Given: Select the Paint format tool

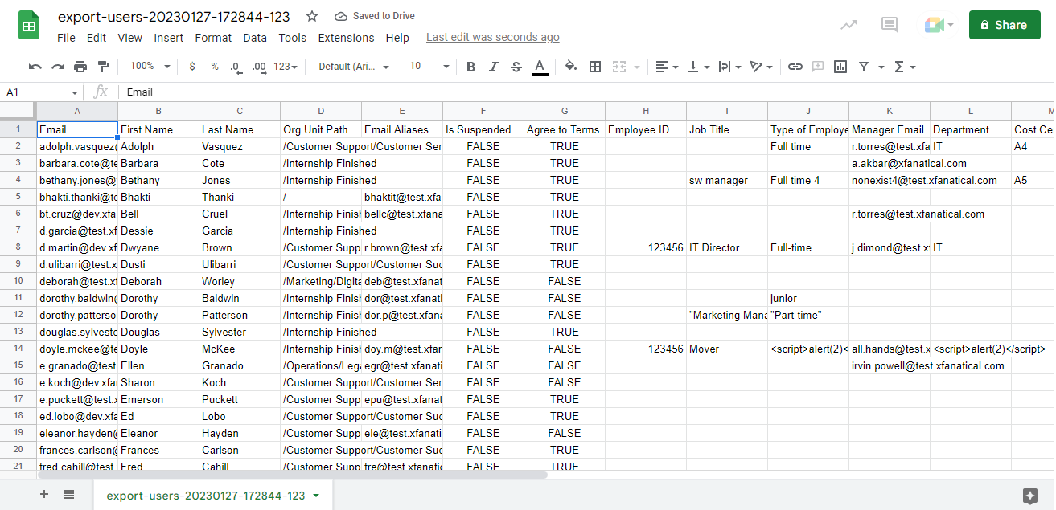Looking at the screenshot, I should (103, 67).
